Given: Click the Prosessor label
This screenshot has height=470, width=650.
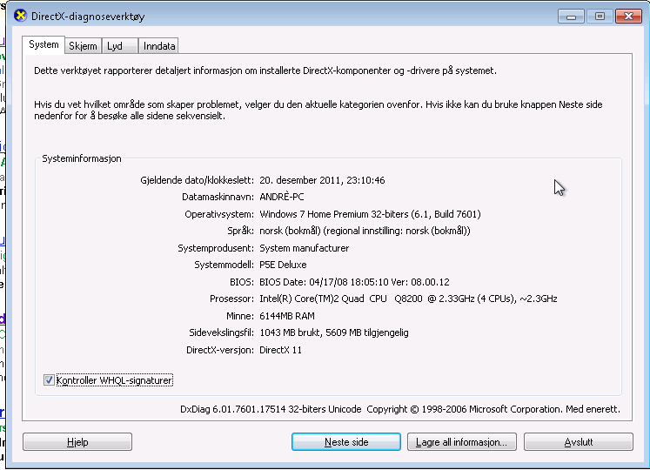Looking at the screenshot, I should coord(231,299).
